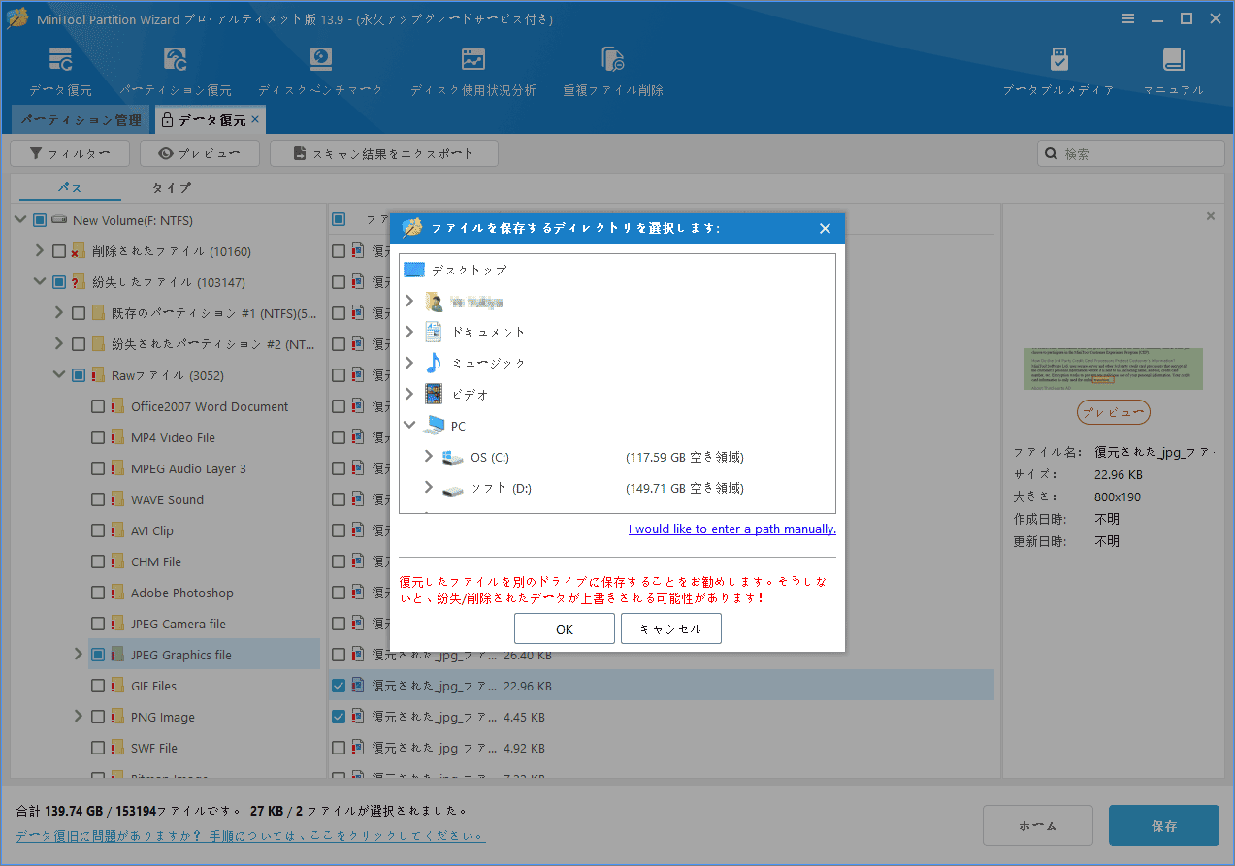This screenshot has height=866, width=1235.
Task: Click the search magnifier icon
Action: click(x=1052, y=153)
